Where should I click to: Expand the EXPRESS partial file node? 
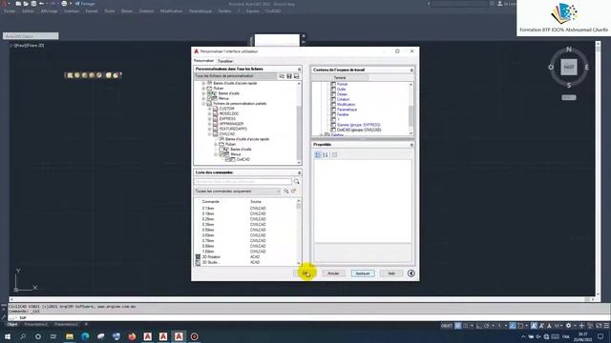coord(210,119)
